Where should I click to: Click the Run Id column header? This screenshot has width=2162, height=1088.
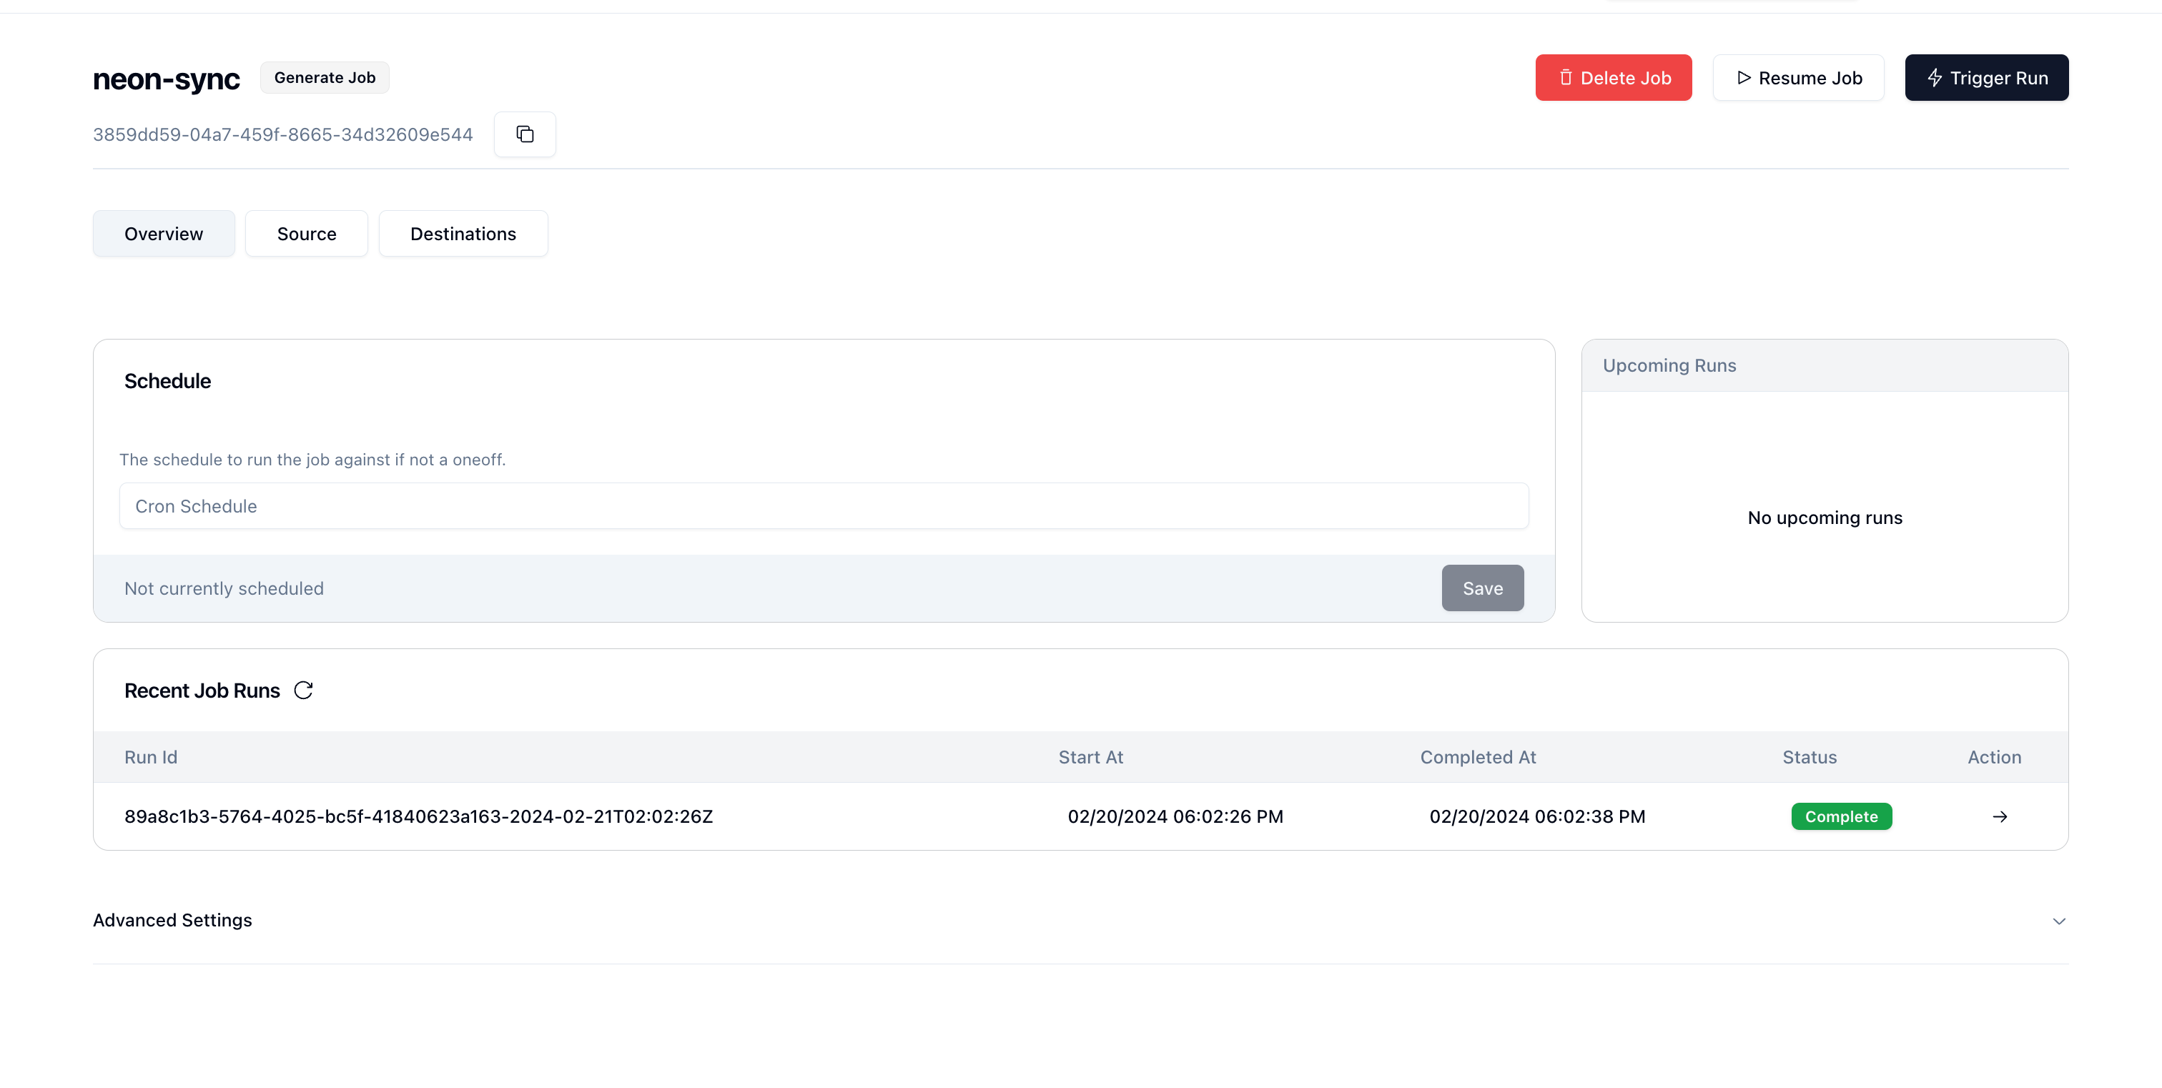click(x=151, y=756)
